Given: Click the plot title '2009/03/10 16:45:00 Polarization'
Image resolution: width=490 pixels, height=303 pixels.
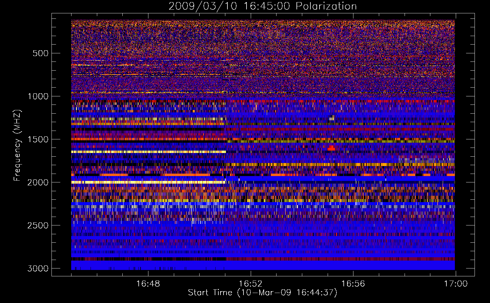Looking at the screenshot, I should click(263, 6).
